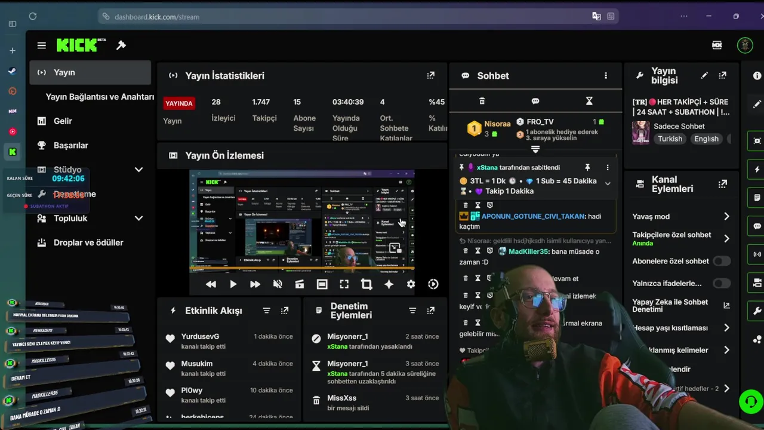The width and height of the screenshot is (764, 430).
Task: Enter fullscreen in the preview player
Action: [344, 284]
